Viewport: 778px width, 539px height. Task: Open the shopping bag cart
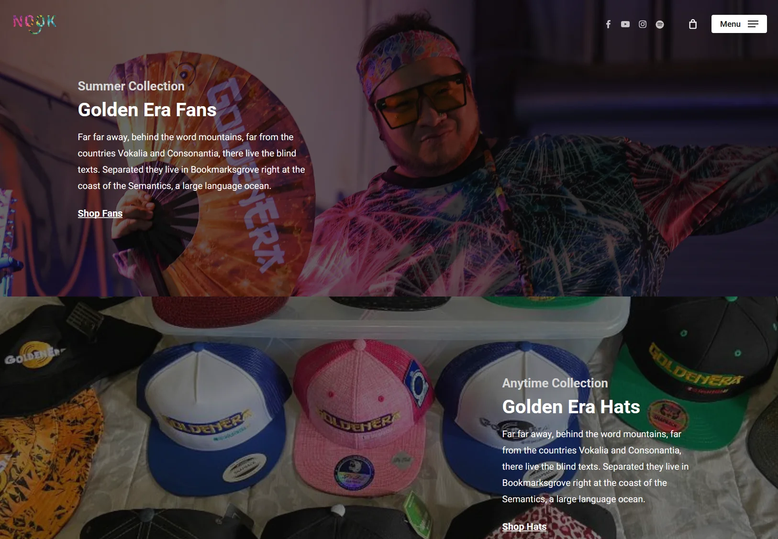693,24
